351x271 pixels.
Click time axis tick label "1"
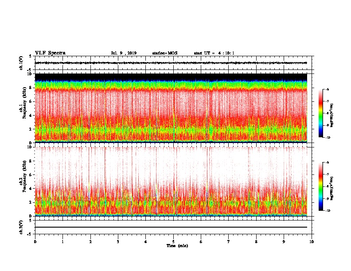[62, 242]
